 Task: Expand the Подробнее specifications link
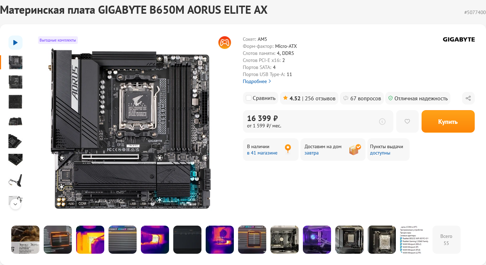tap(257, 81)
